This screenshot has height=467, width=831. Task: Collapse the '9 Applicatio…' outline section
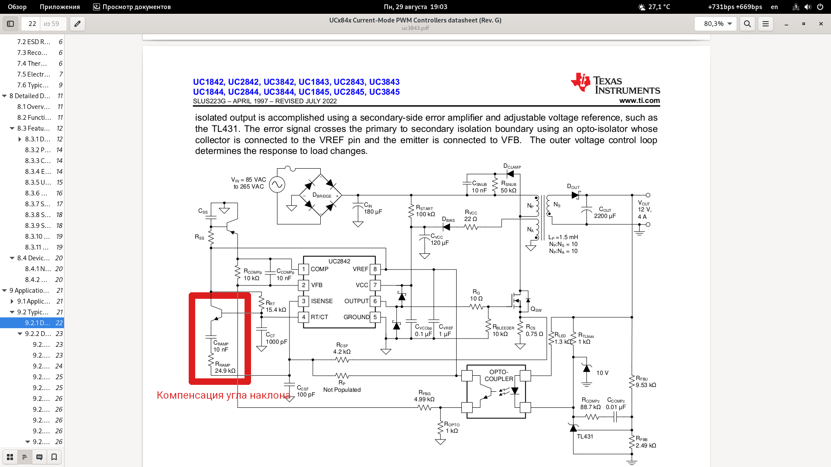pos(4,291)
